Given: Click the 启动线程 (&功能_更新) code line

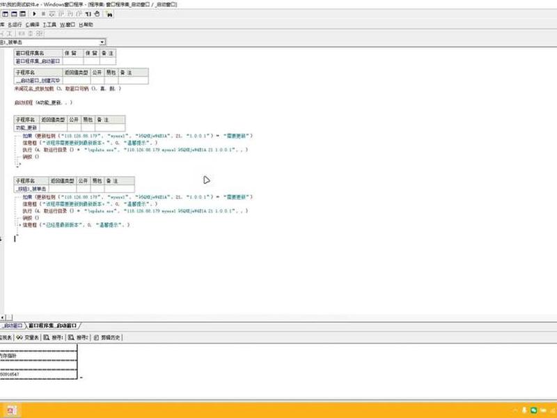Looking at the screenshot, I should 43,102.
